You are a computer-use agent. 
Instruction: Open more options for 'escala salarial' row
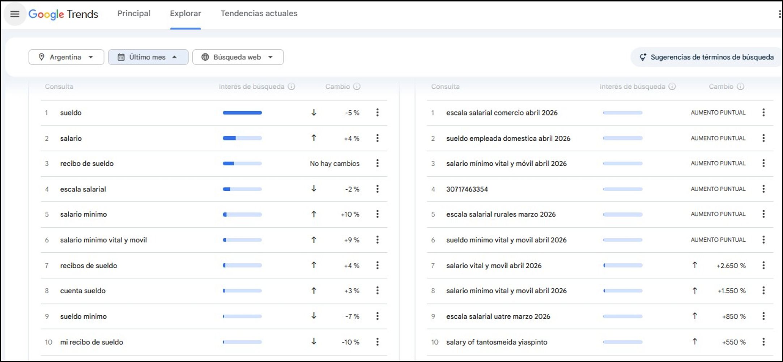[x=377, y=189]
